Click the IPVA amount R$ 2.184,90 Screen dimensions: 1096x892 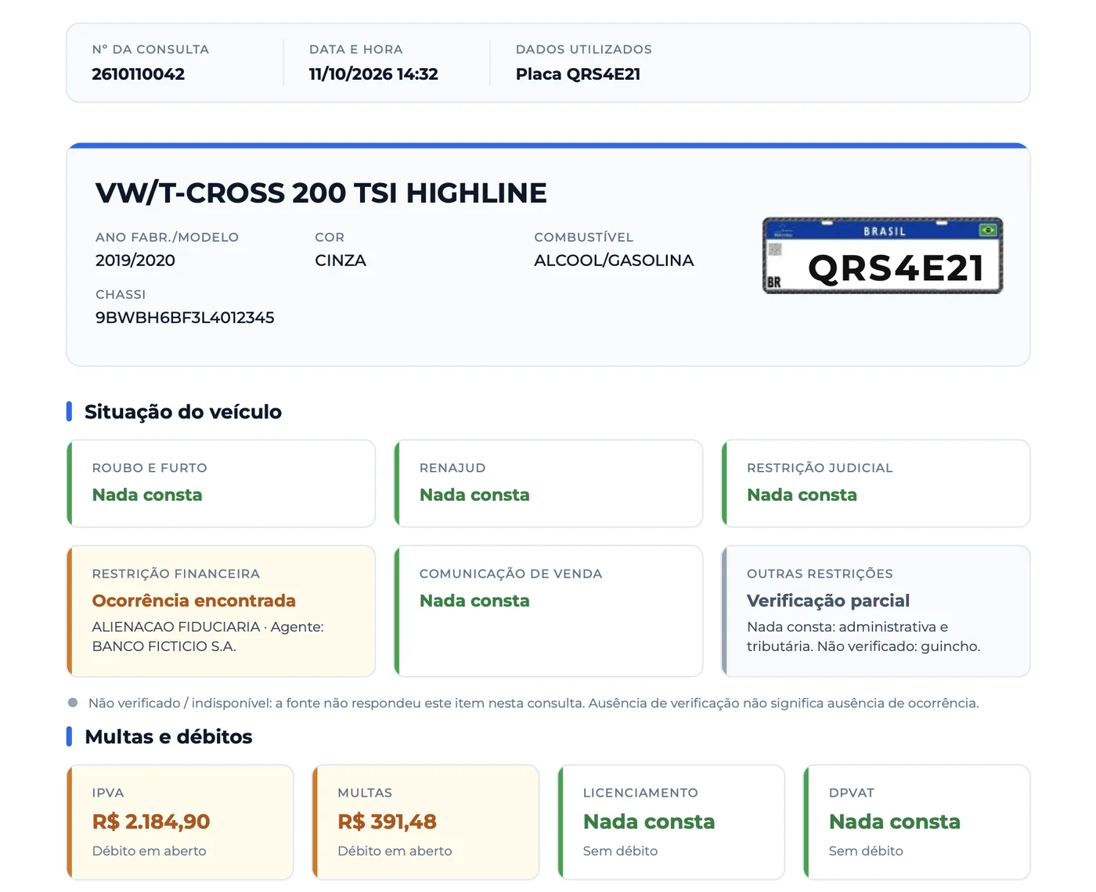(x=151, y=822)
